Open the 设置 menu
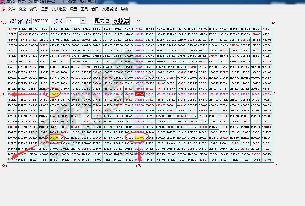Image resolution: width=305 pixels, height=206 pixels. coord(73,9)
